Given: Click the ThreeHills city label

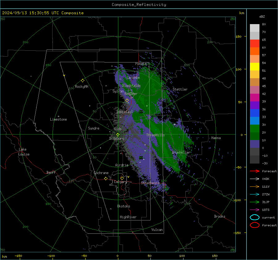Looking at the screenshot, I should coord(155,135).
